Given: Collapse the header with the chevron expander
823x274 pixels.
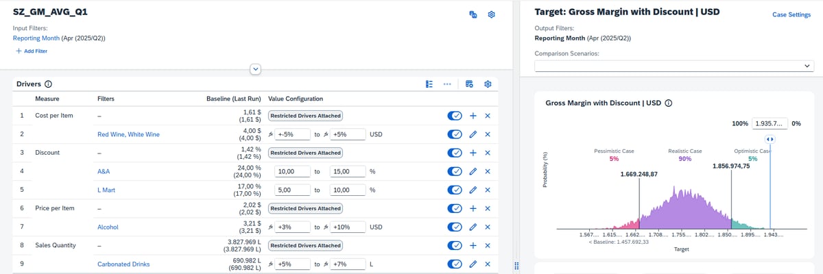Looking at the screenshot, I should click(x=255, y=68).
